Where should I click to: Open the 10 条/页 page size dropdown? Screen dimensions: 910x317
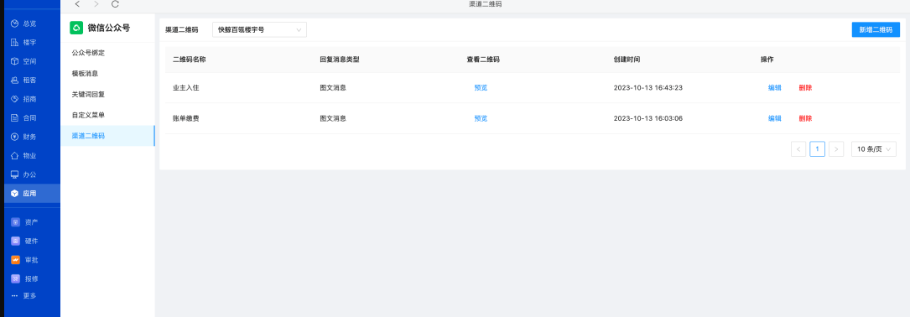[x=873, y=149]
